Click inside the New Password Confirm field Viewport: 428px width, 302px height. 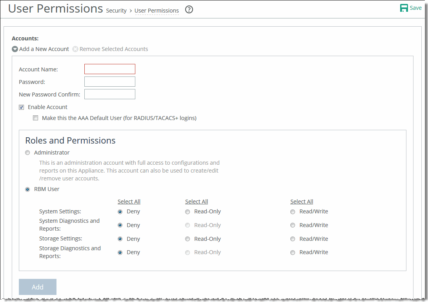click(x=109, y=94)
